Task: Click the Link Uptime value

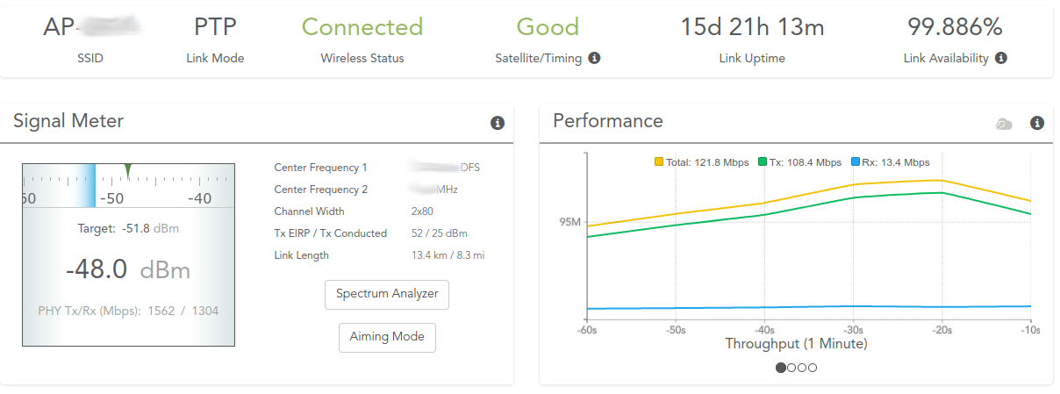Action: [x=752, y=27]
